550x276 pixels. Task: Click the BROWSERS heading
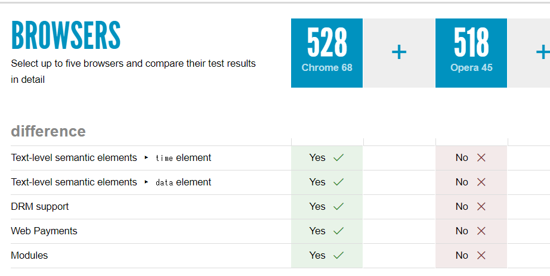(66, 36)
